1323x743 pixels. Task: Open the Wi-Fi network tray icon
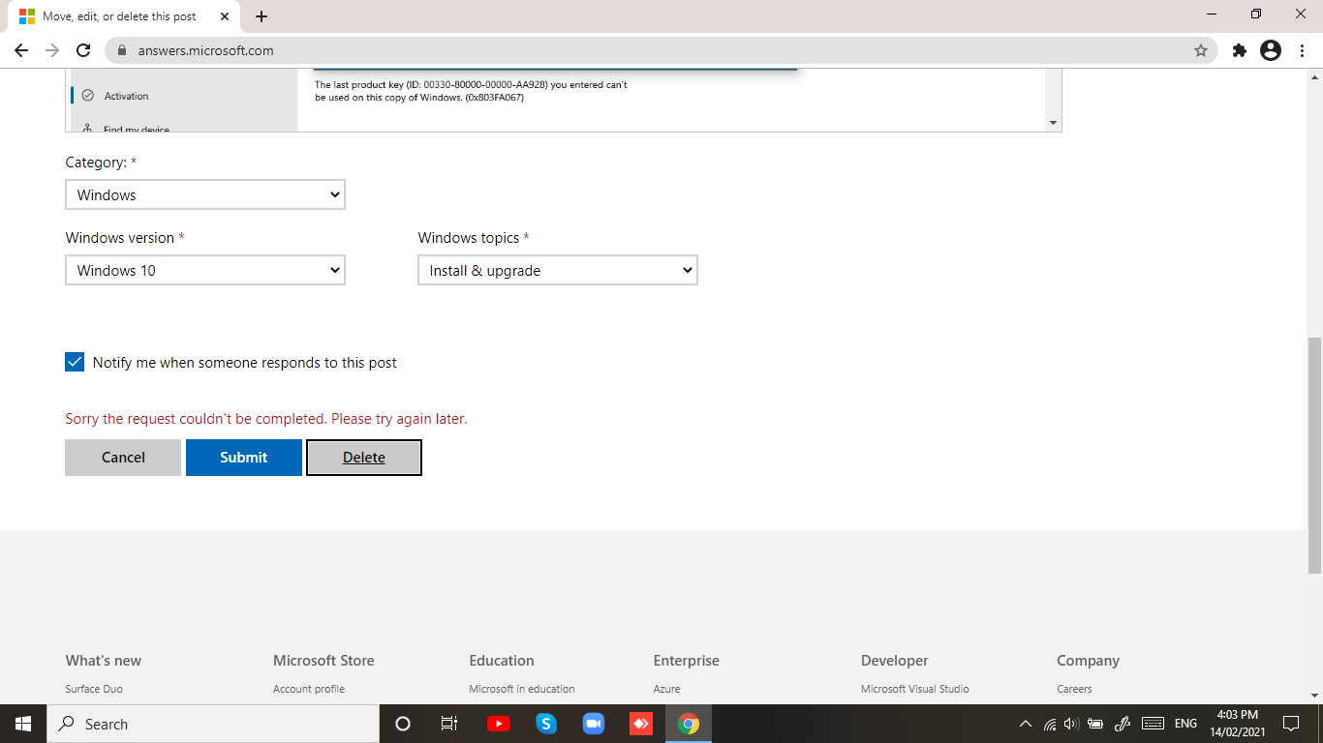(x=1050, y=724)
